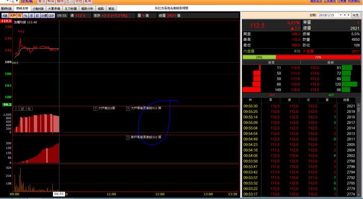Viewport: 363px width, 199px height.
Task: Click the date field 2018/1/15
Action: (x=329, y=15)
